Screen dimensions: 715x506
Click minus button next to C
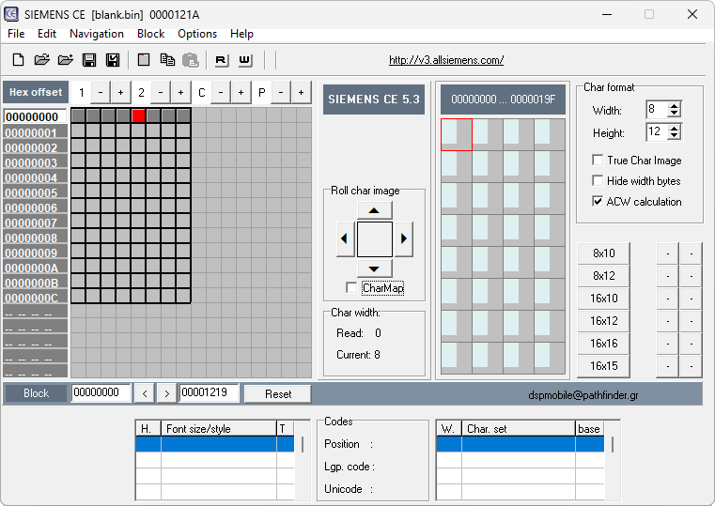(221, 92)
